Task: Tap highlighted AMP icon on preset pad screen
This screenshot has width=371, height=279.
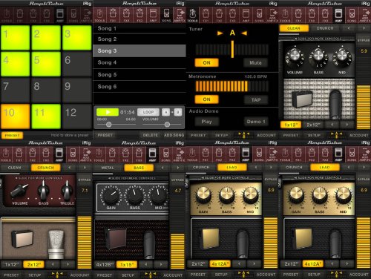Action: pyautogui.click(x=60, y=15)
